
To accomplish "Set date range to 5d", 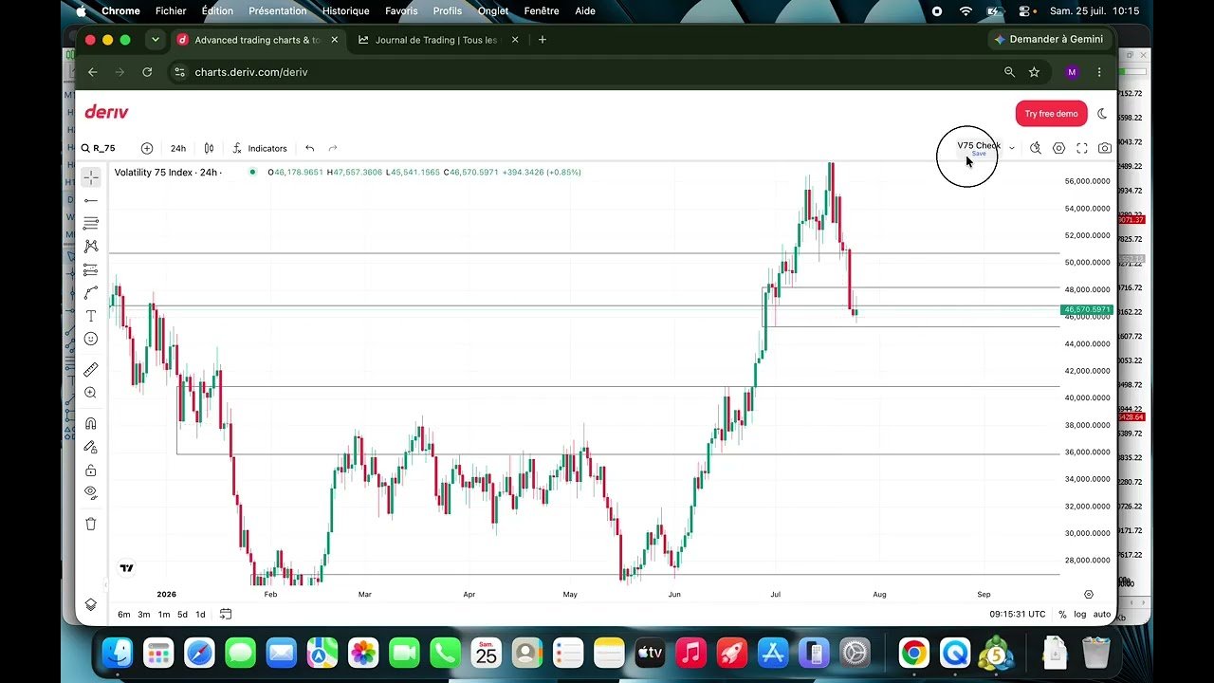I will pos(182,615).
